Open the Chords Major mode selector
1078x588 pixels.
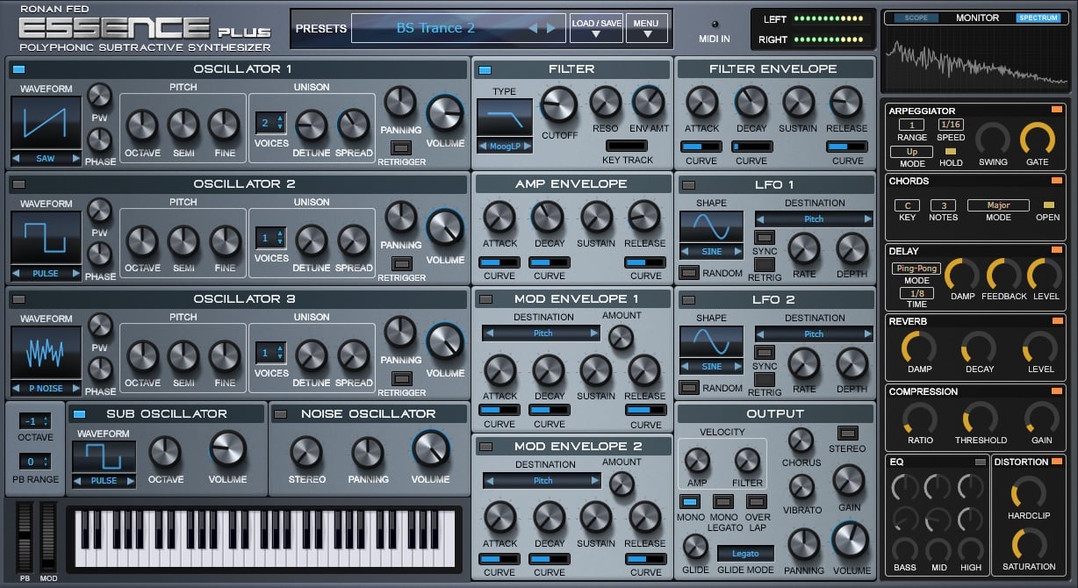pyautogui.click(x=998, y=205)
